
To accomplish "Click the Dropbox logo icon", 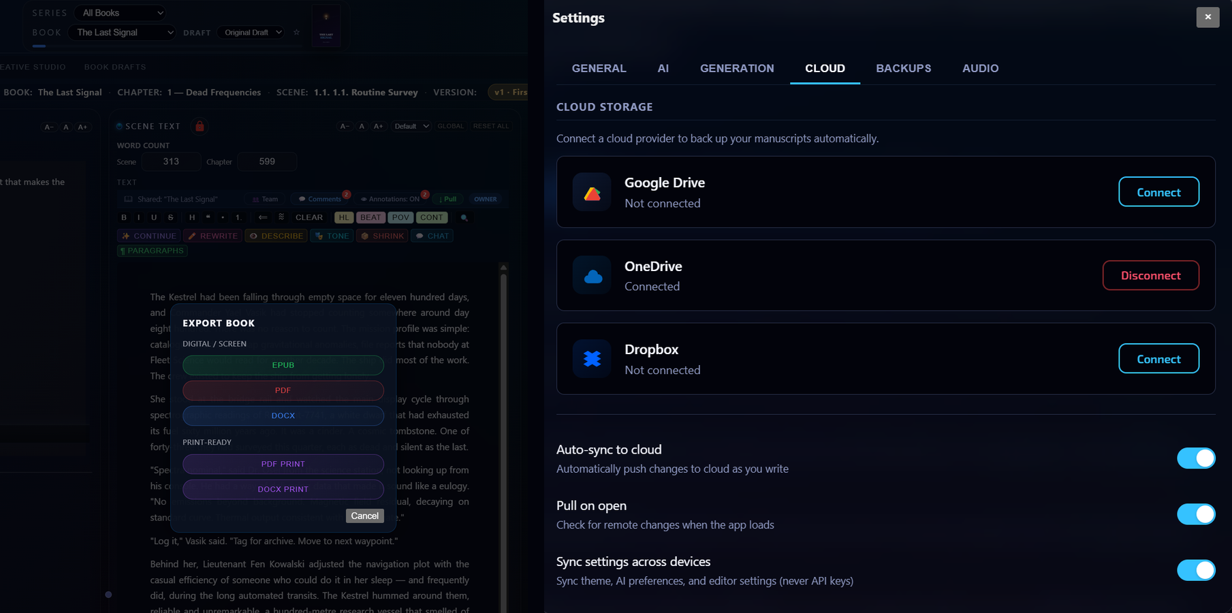I will pos(592,359).
